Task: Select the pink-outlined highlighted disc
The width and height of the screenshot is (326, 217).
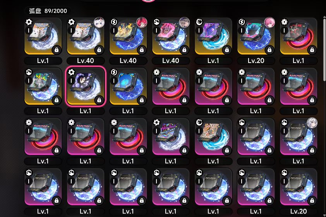Action: point(86,86)
